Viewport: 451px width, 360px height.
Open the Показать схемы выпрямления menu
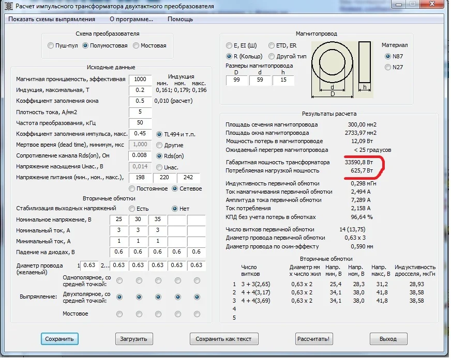(x=52, y=19)
